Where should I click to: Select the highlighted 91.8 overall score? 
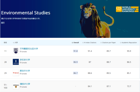point(76,51)
